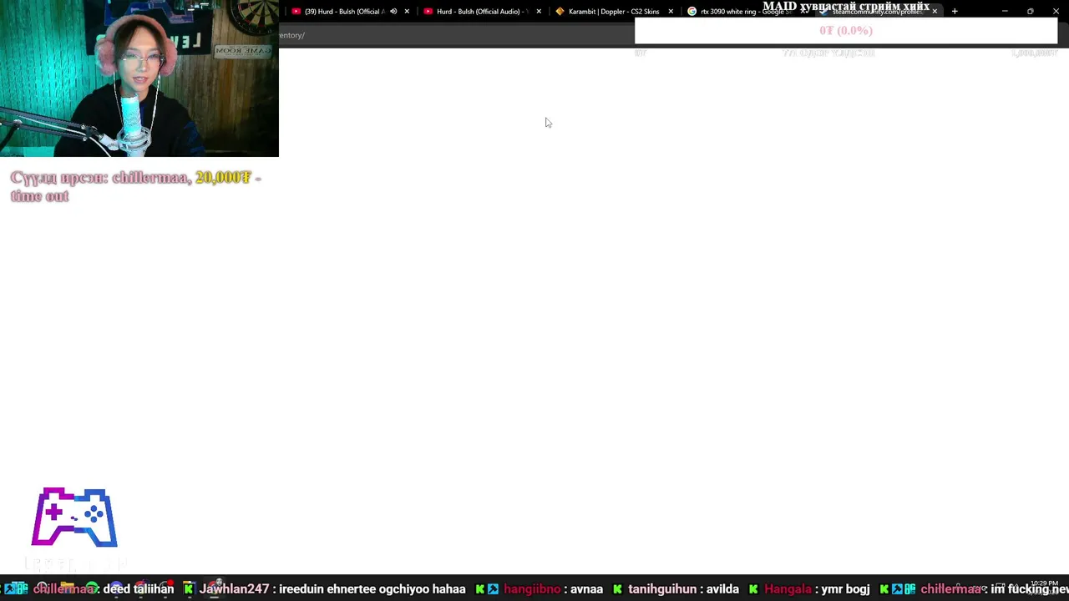Switch to Karambit | Doppler - CS2 Skins tab
Image resolution: width=1069 pixels, height=601 pixels.
(612, 12)
